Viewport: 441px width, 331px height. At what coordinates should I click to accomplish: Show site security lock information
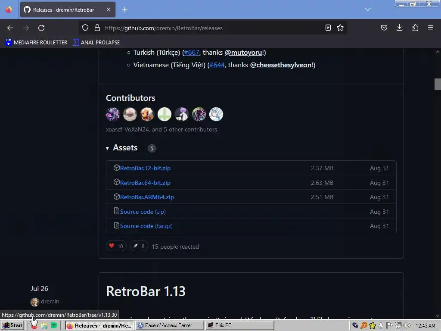pos(97,28)
